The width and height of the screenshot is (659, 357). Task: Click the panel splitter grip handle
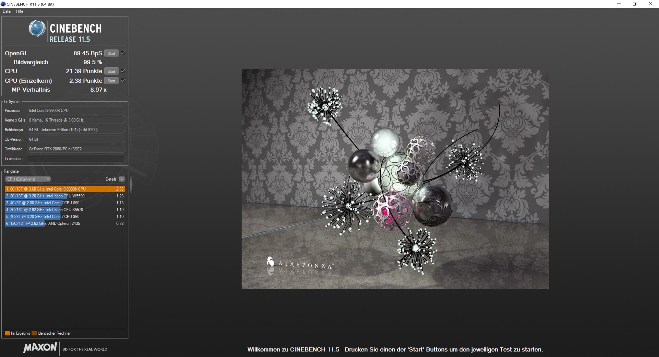131,186
